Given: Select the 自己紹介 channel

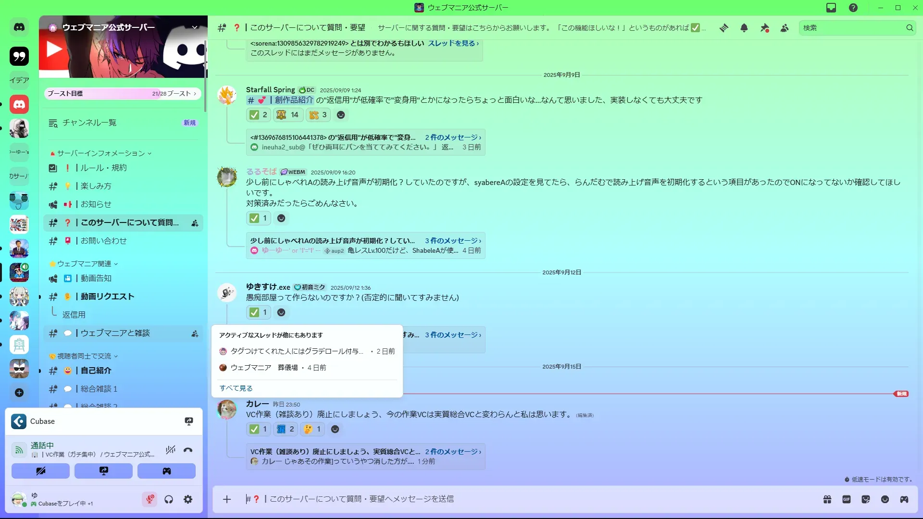Looking at the screenshot, I should 96,371.
